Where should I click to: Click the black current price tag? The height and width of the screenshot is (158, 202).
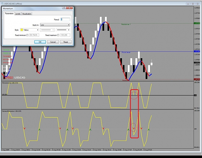pyautogui.click(x=197, y=63)
